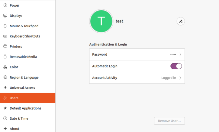Select the Color settings icon

[5, 67]
